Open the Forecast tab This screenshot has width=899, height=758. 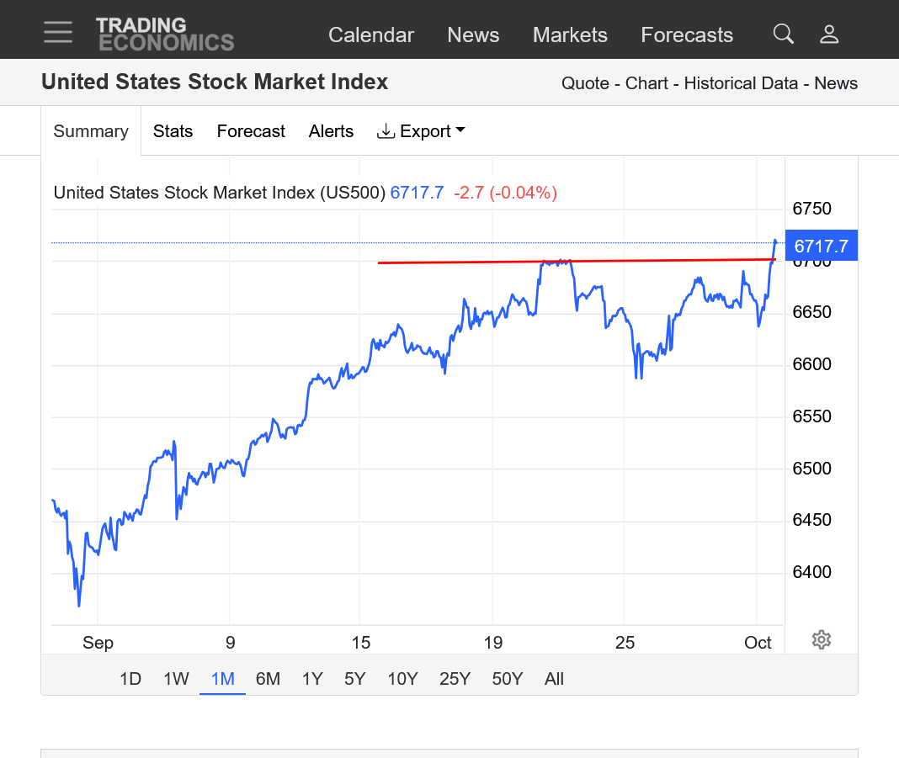click(251, 131)
